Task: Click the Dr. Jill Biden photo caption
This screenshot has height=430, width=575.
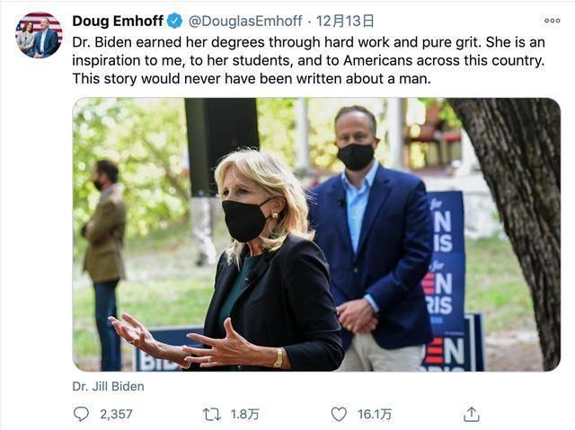Action: tap(108, 387)
